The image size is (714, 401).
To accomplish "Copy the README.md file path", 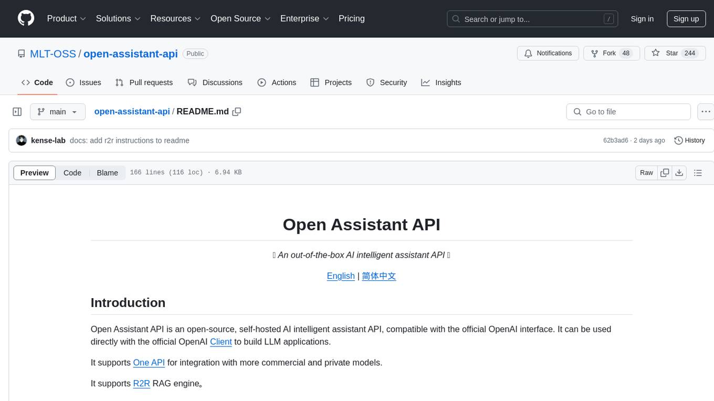I will coord(237,112).
